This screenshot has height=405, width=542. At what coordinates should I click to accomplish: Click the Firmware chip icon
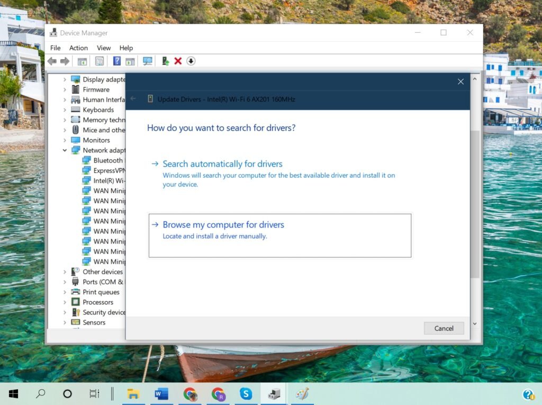click(75, 89)
